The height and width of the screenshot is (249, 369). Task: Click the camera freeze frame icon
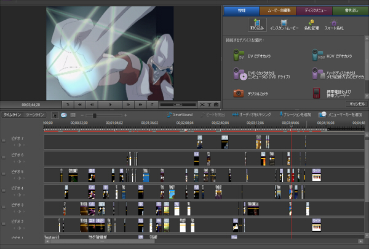pyautogui.click(x=216, y=105)
